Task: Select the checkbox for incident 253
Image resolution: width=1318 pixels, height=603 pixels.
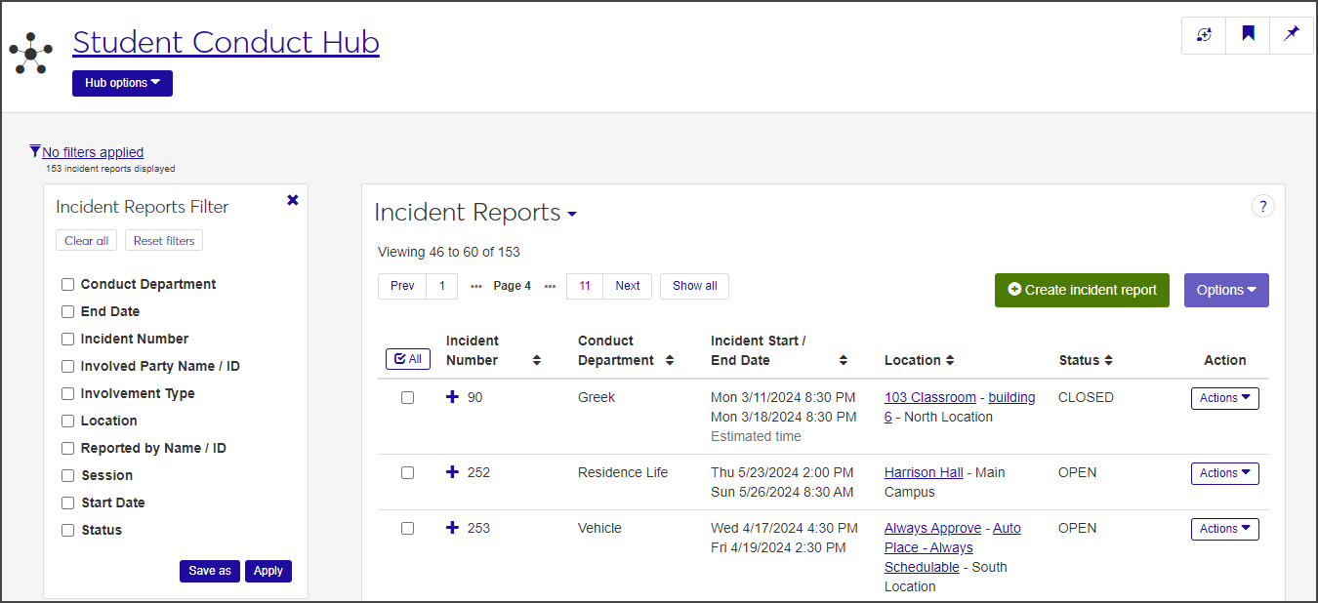Action: coord(407,528)
